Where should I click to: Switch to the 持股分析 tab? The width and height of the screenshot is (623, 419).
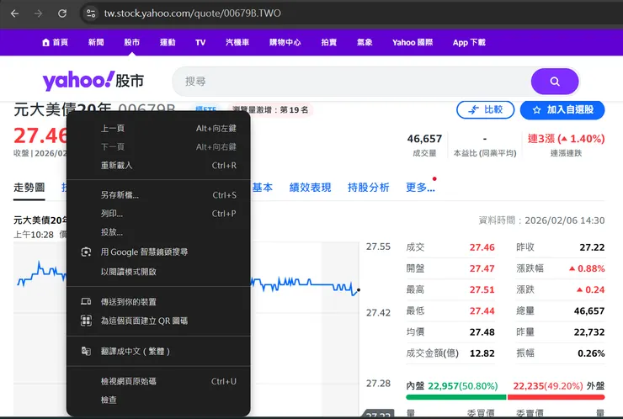368,188
